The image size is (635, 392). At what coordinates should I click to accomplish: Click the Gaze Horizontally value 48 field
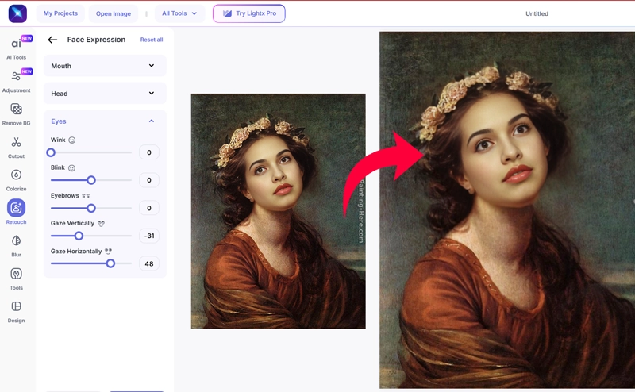149,263
